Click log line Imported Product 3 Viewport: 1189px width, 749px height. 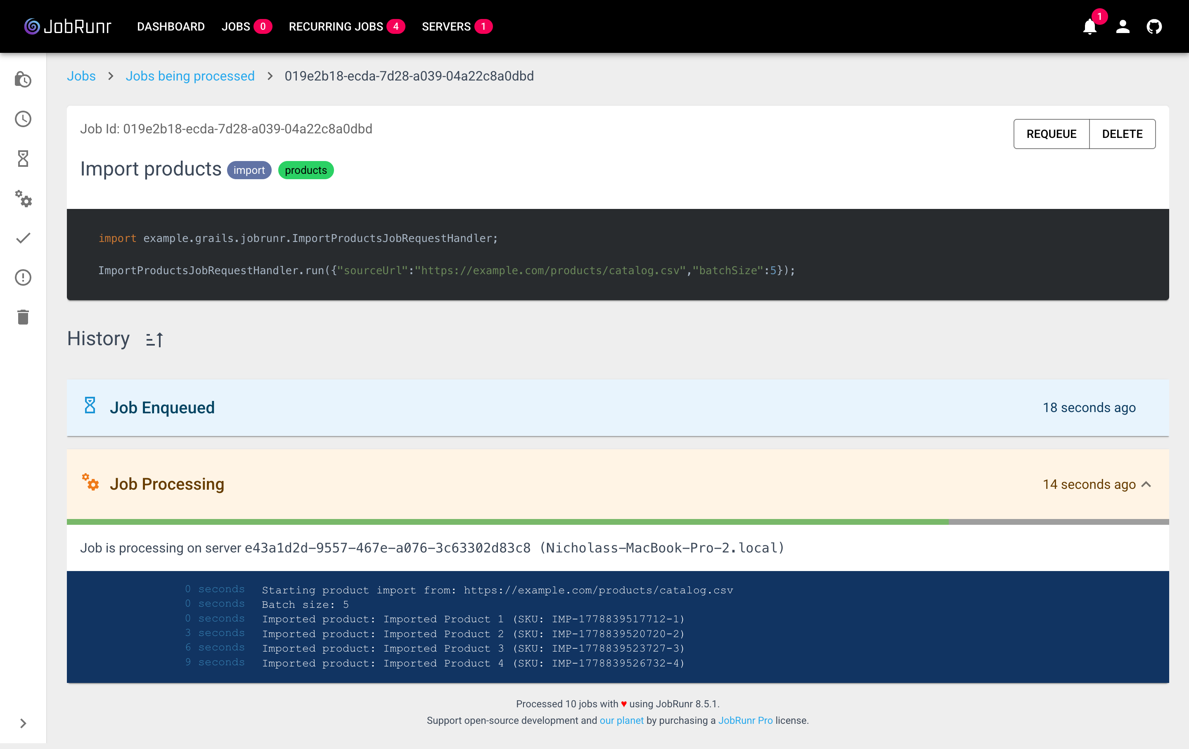point(473,648)
